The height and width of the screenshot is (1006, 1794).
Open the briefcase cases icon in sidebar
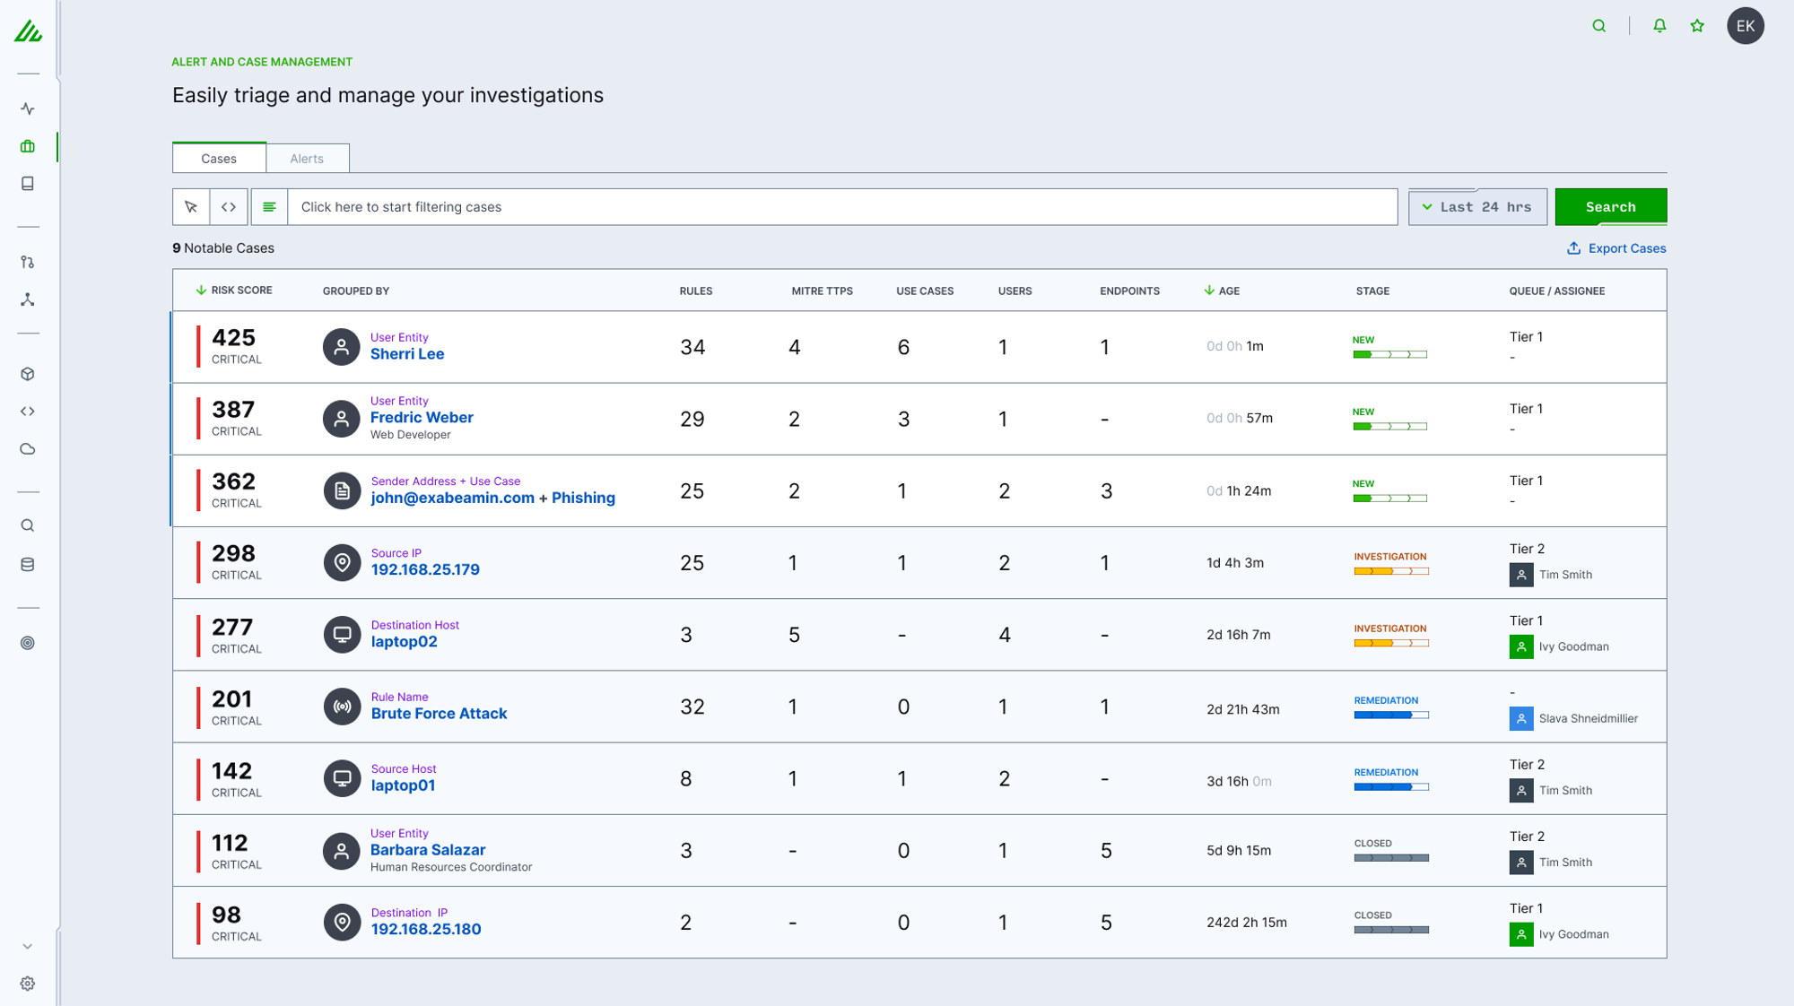click(28, 146)
